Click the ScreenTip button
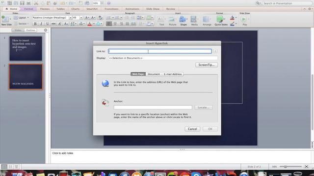The height and width of the screenshot is (176, 314). pos(207,65)
